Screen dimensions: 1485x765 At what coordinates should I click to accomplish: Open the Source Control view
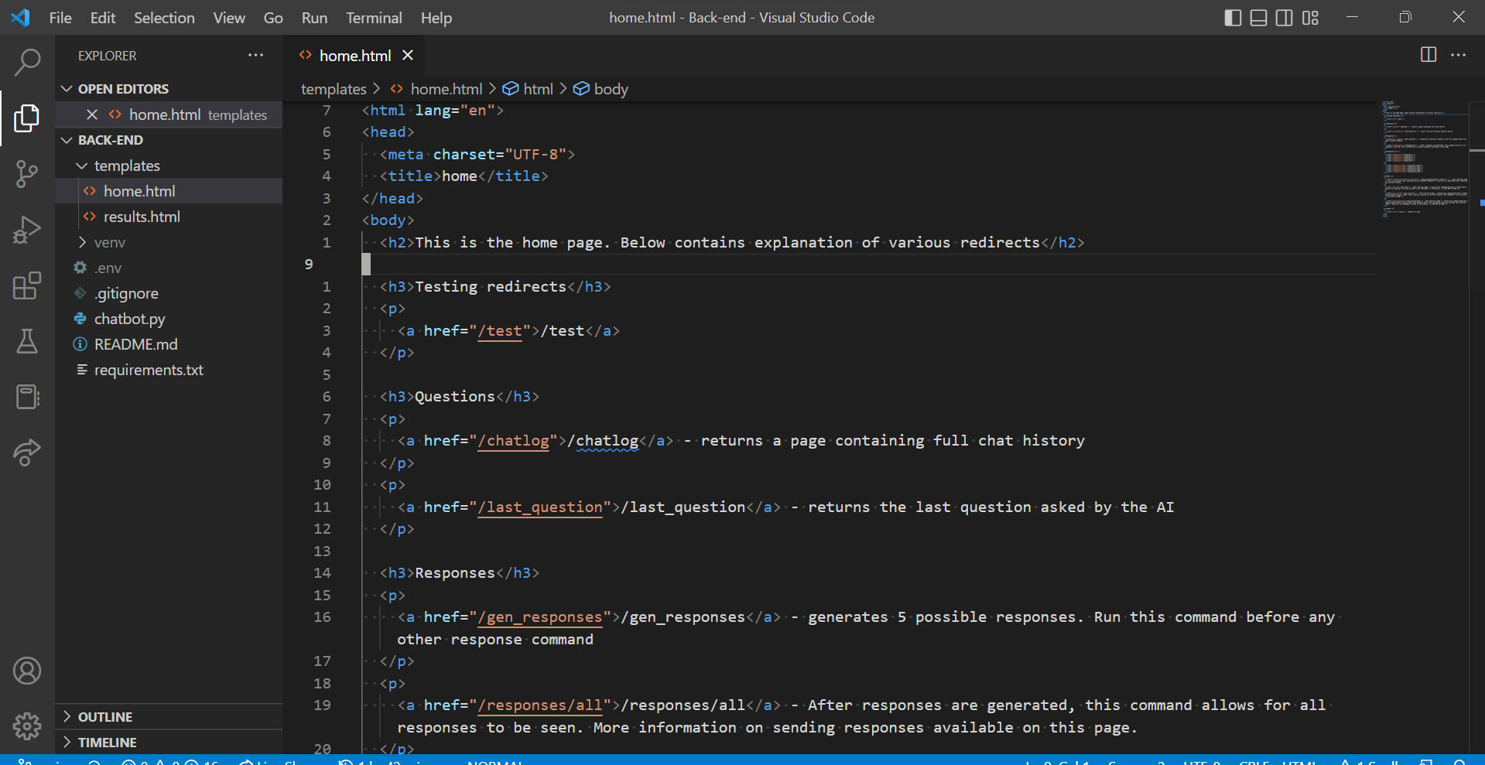tap(27, 173)
